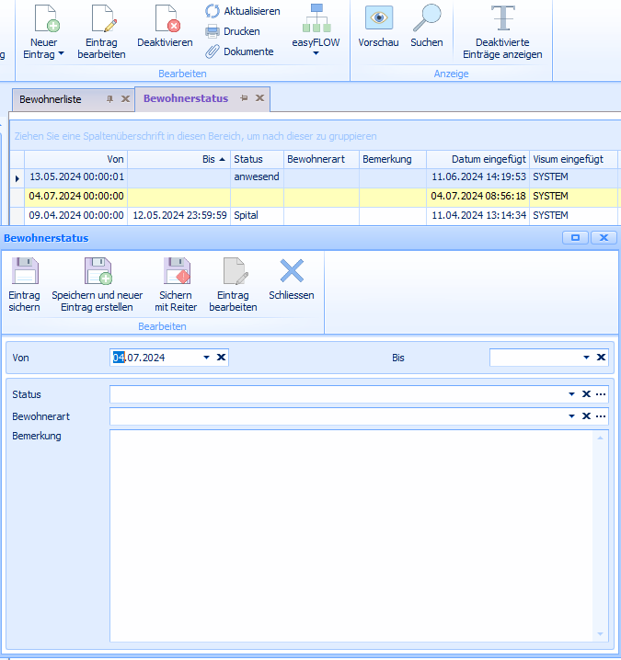Expand the Bewohnerart dropdown arrow
The width and height of the screenshot is (621, 660).
(571, 416)
